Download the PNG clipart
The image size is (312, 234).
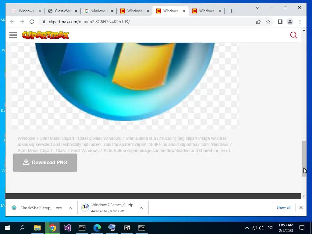click(x=45, y=163)
